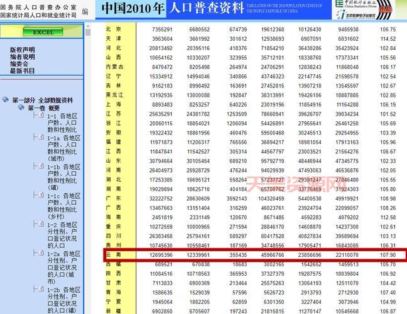
Task: Open table 1-2 各地区分性别、户口登记状况的人口
Action: (63, 235)
